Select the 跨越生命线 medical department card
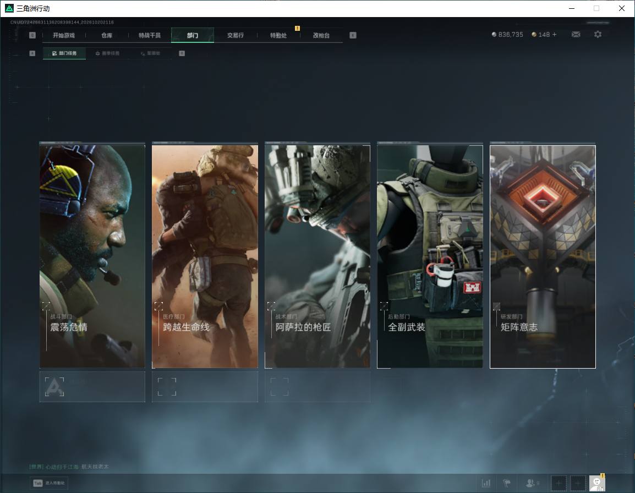635x493 pixels. click(205, 256)
